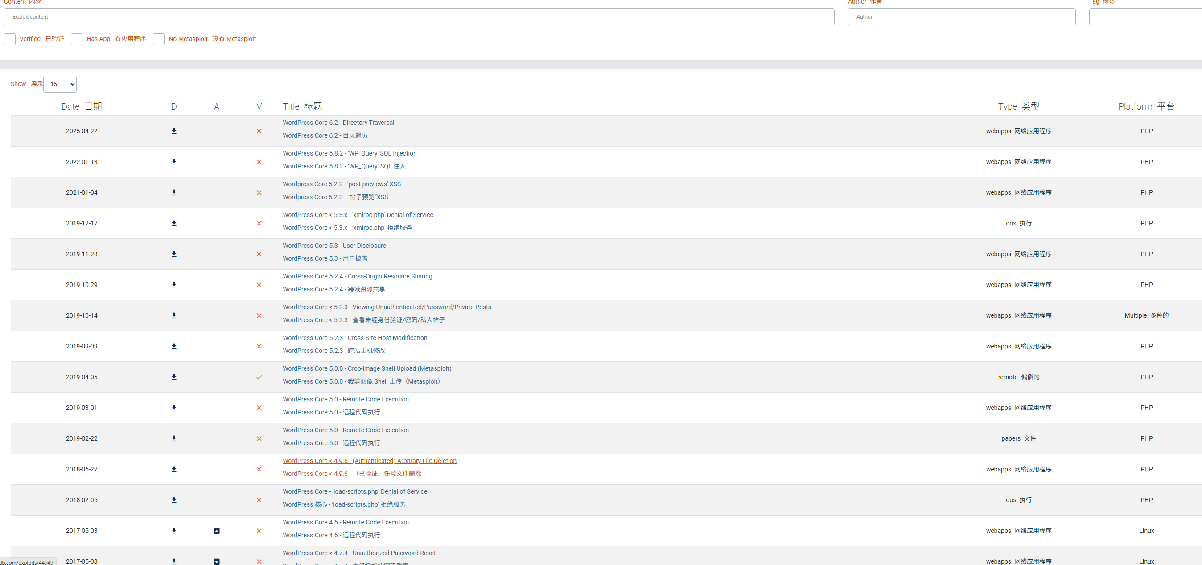Click the date 2018-06-27
The image size is (1202, 565).
click(x=82, y=470)
